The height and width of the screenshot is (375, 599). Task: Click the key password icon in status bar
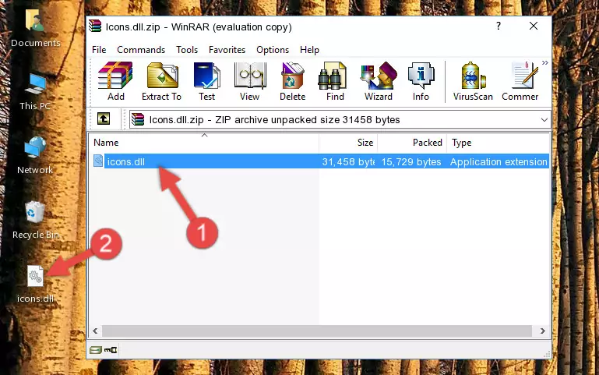tap(111, 349)
